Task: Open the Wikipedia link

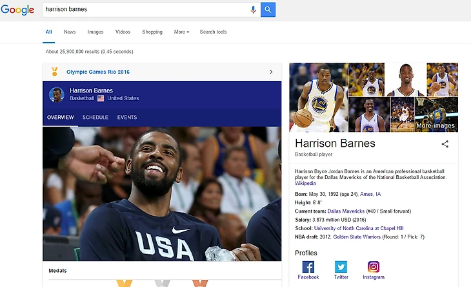Action: 305,184
